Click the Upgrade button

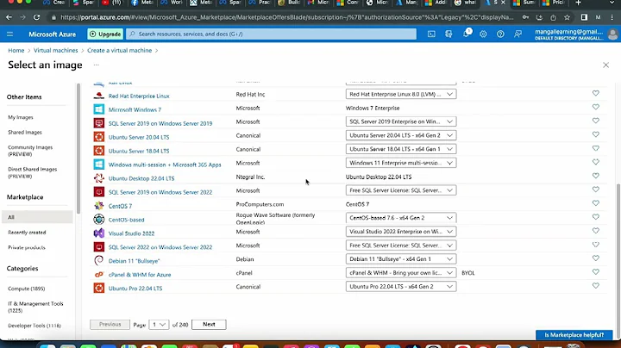105,34
